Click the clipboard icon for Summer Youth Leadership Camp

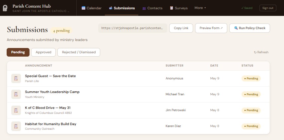(16, 94)
